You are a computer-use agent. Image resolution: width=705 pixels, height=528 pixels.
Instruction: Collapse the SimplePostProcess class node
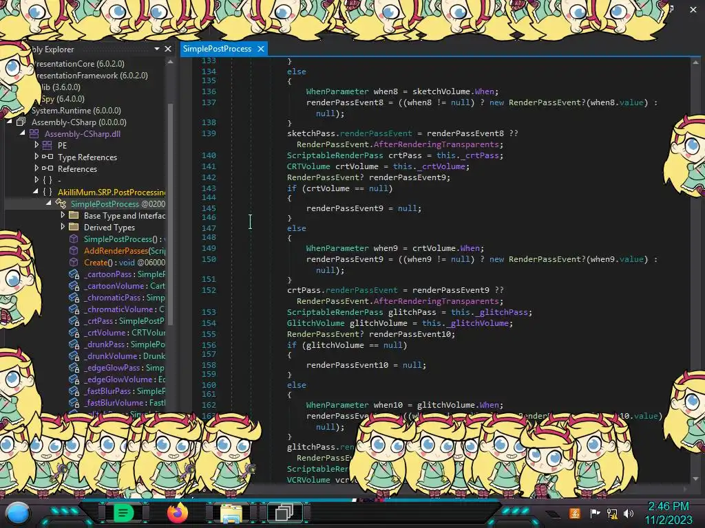point(49,203)
